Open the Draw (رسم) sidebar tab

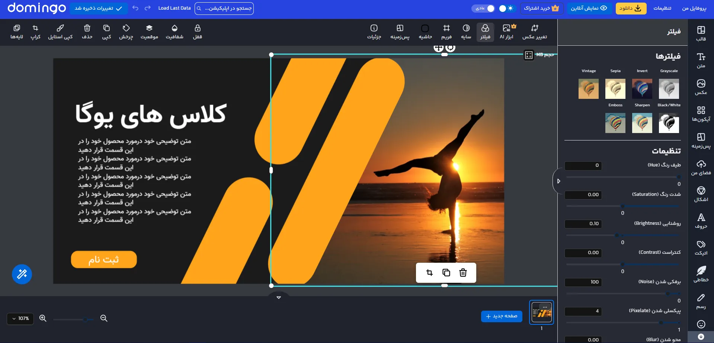pos(701,301)
